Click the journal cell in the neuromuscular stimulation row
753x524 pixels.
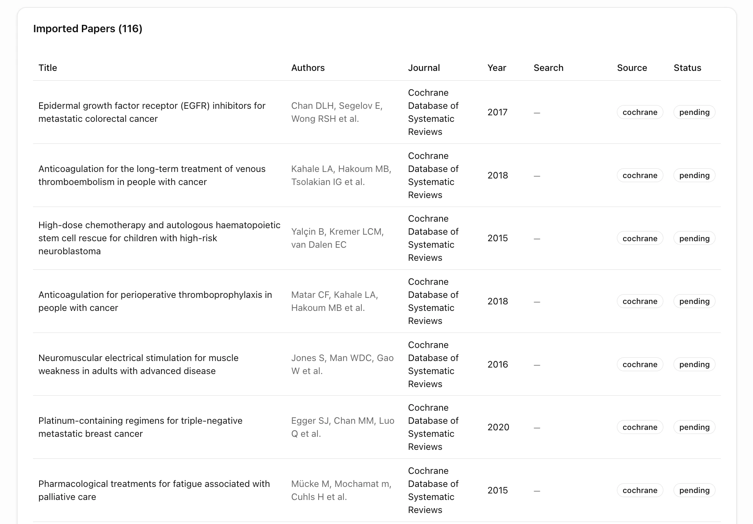tap(433, 364)
